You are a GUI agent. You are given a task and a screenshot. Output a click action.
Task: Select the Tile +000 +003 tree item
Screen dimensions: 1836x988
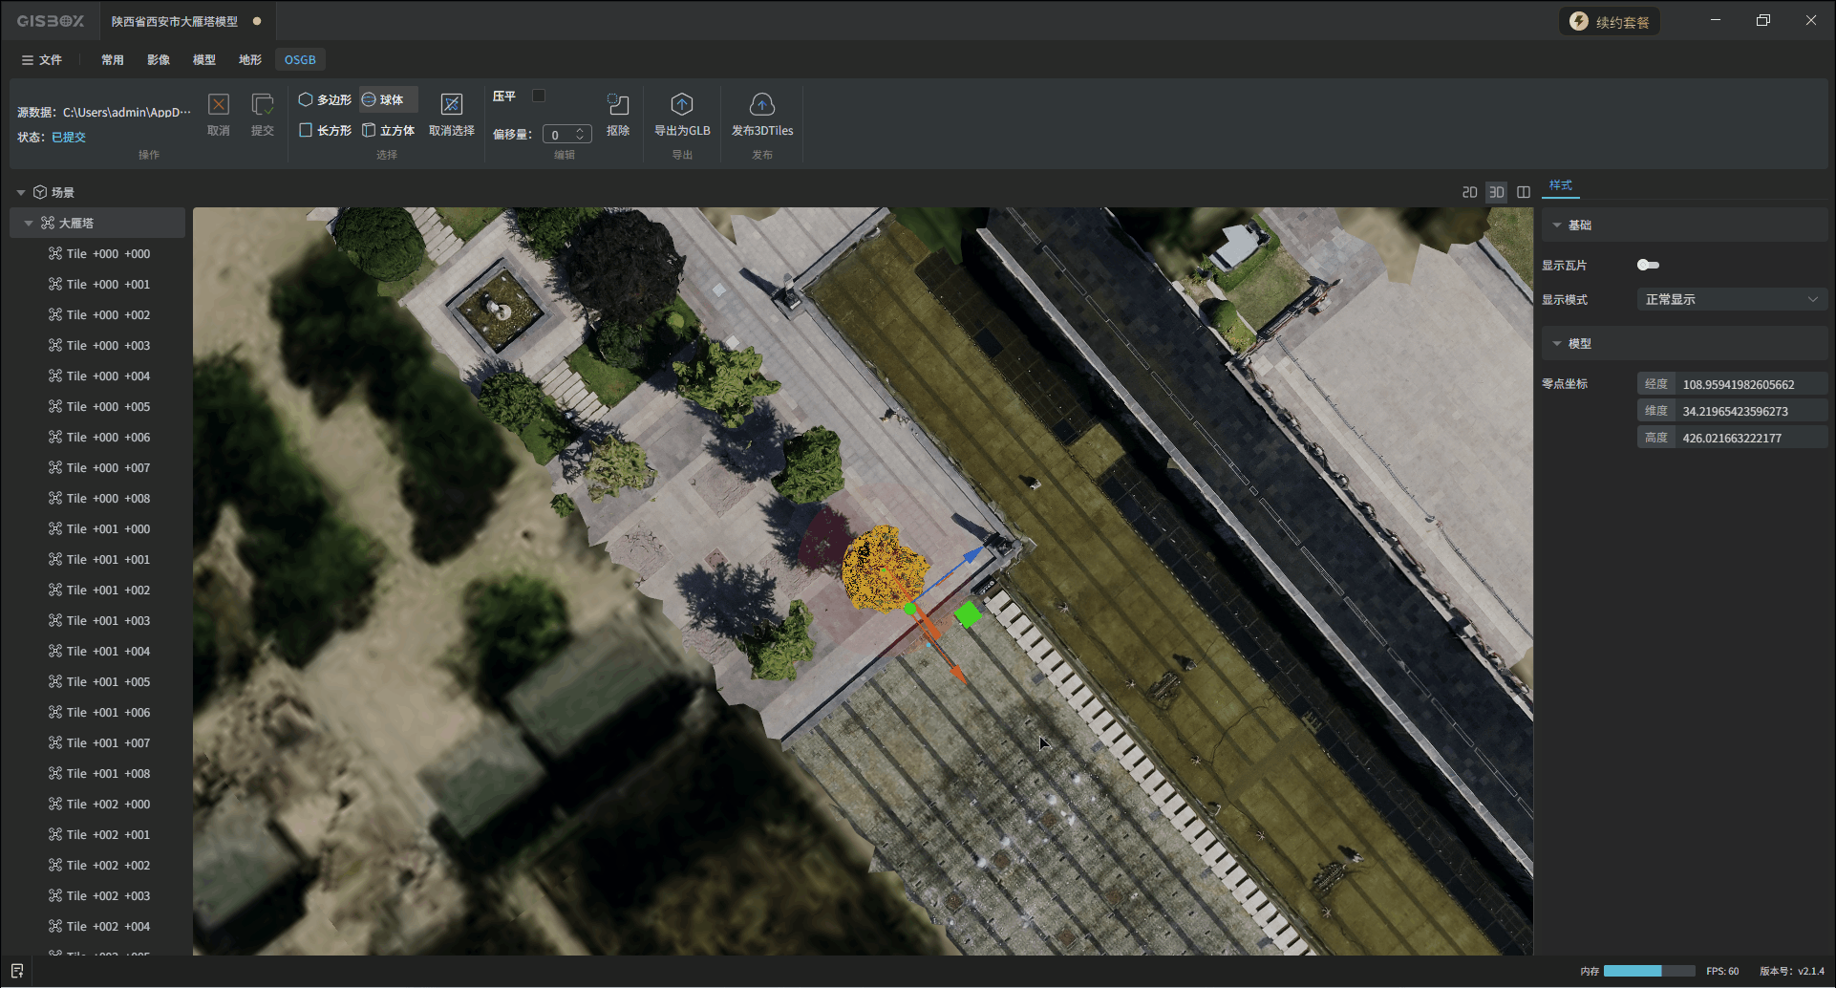click(x=108, y=345)
